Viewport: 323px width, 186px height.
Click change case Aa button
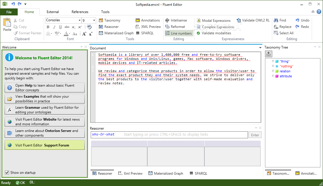75,34
